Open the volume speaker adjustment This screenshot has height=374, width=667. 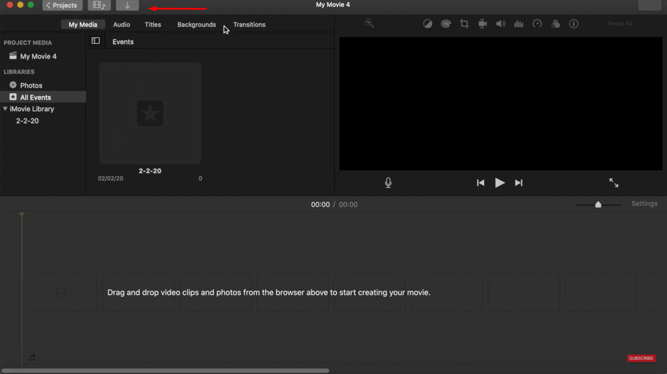click(501, 24)
